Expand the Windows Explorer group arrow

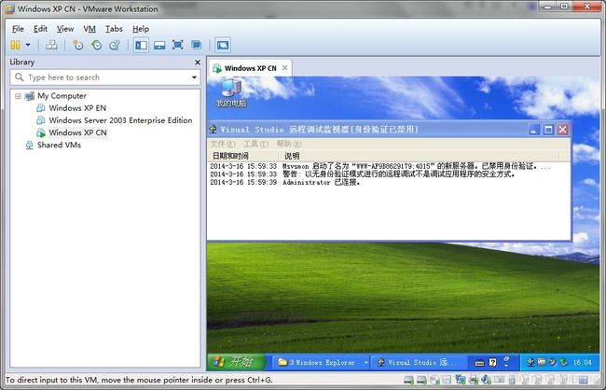365,363
